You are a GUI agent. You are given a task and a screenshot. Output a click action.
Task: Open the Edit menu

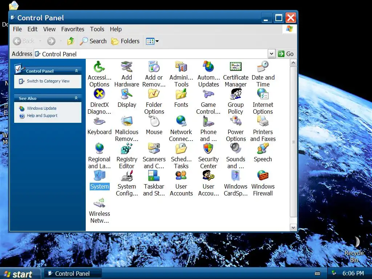coord(32,29)
